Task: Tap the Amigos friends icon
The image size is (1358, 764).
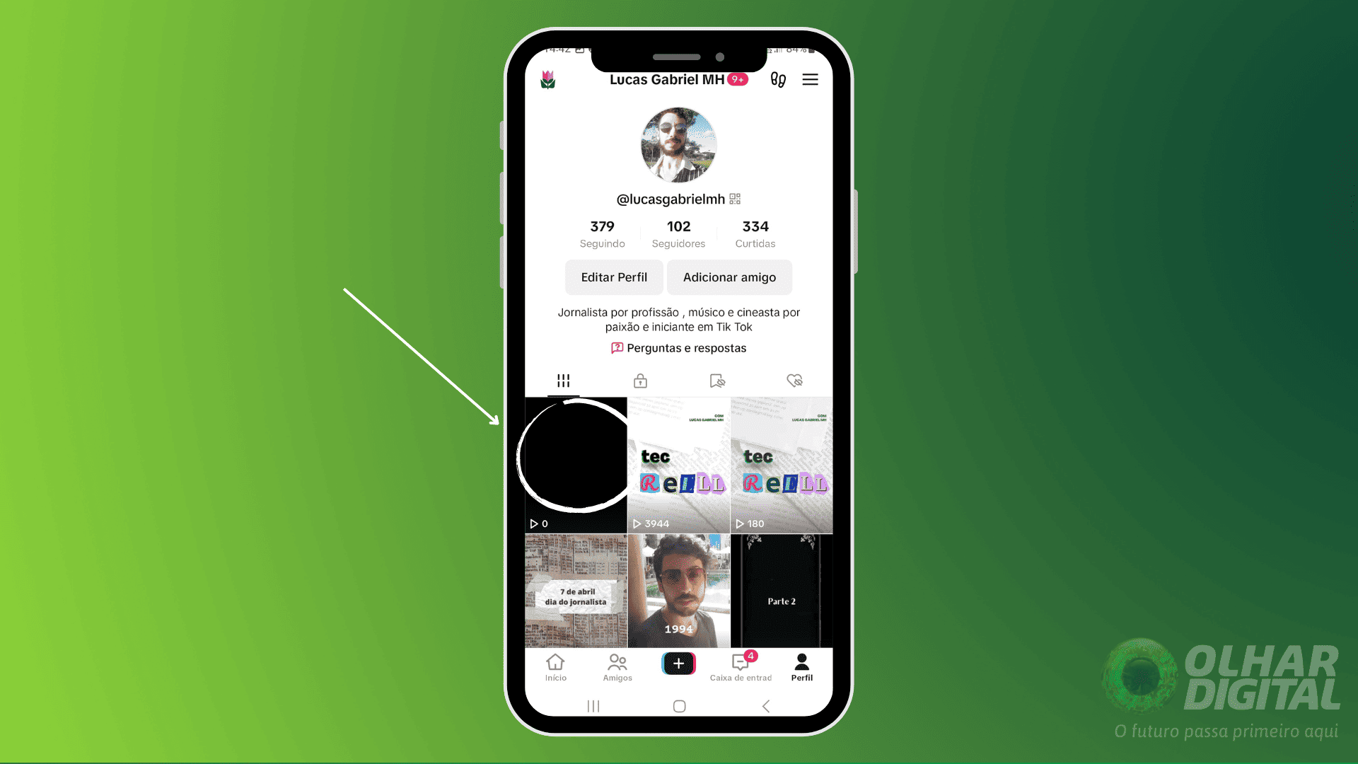Action: click(x=617, y=666)
